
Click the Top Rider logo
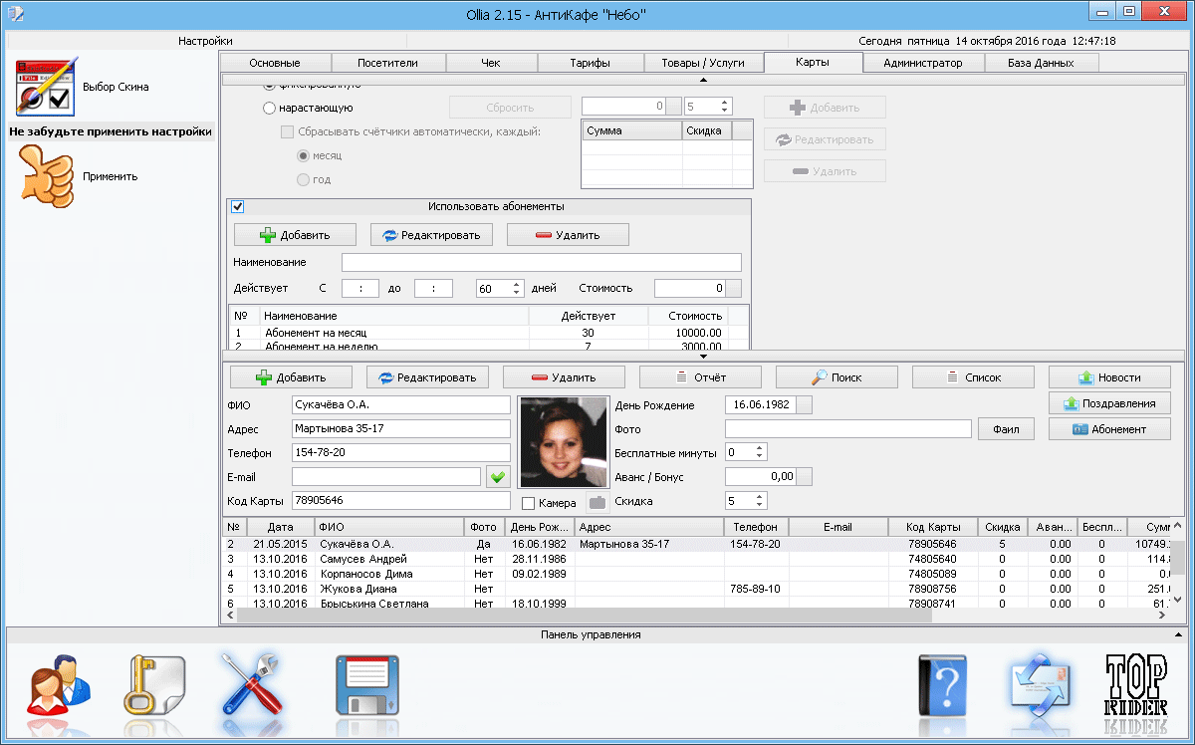click(1136, 685)
